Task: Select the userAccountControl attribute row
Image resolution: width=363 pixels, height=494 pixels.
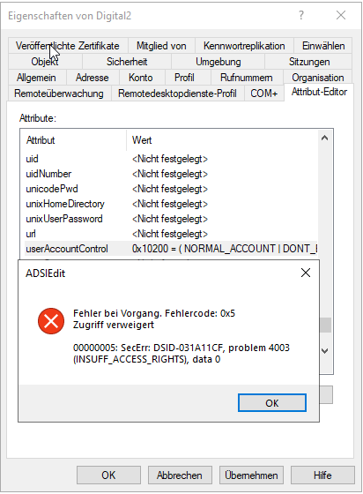Action: [x=171, y=249]
